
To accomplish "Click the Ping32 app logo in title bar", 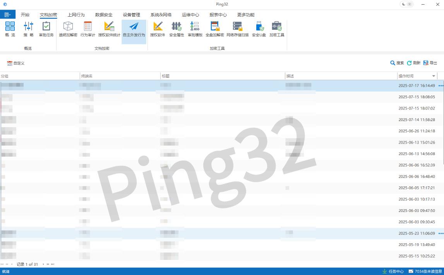I will pos(5,4).
